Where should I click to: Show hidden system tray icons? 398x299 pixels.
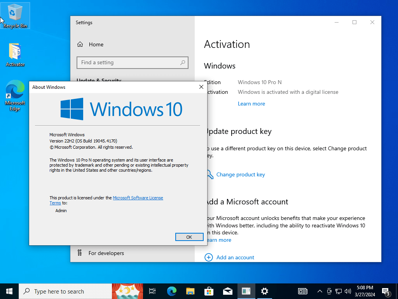[x=320, y=291]
